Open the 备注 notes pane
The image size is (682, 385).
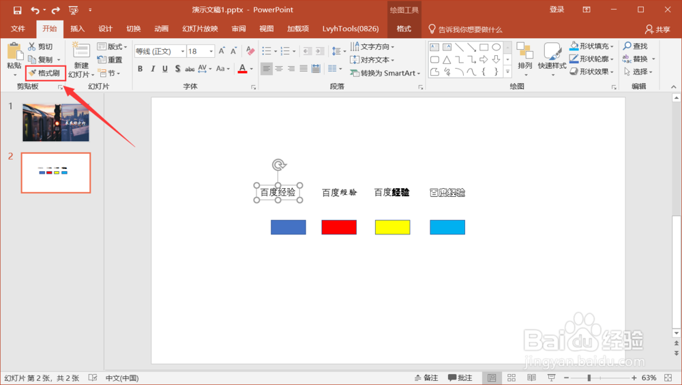pos(426,378)
